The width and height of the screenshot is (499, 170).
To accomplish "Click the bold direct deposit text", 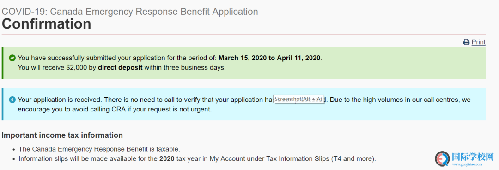I will [120, 68].
